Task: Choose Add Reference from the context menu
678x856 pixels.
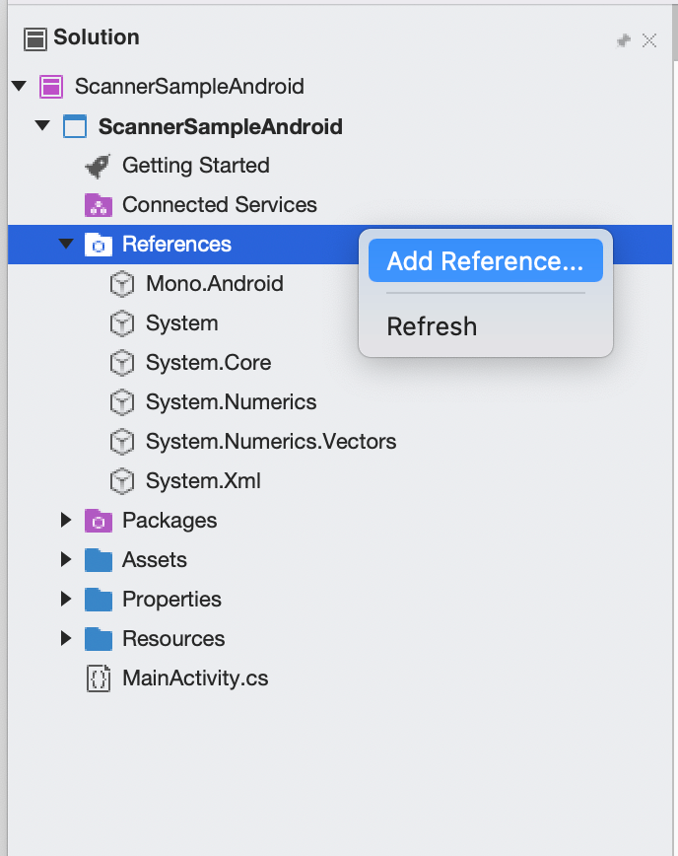Action: tap(484, 260)
